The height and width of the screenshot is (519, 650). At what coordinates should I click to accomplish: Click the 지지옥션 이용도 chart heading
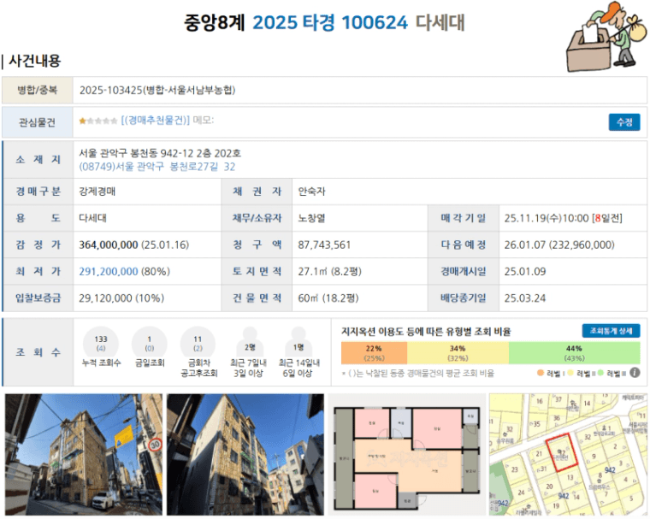point(426,332)
